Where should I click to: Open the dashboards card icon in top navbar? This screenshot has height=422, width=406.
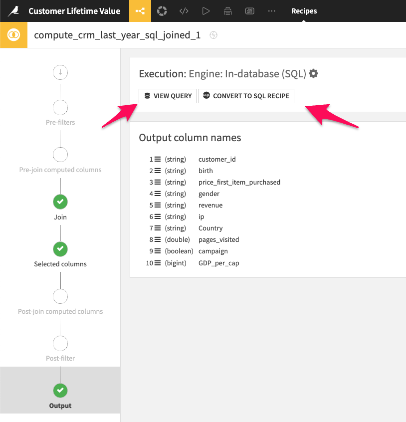pos(249,10)
